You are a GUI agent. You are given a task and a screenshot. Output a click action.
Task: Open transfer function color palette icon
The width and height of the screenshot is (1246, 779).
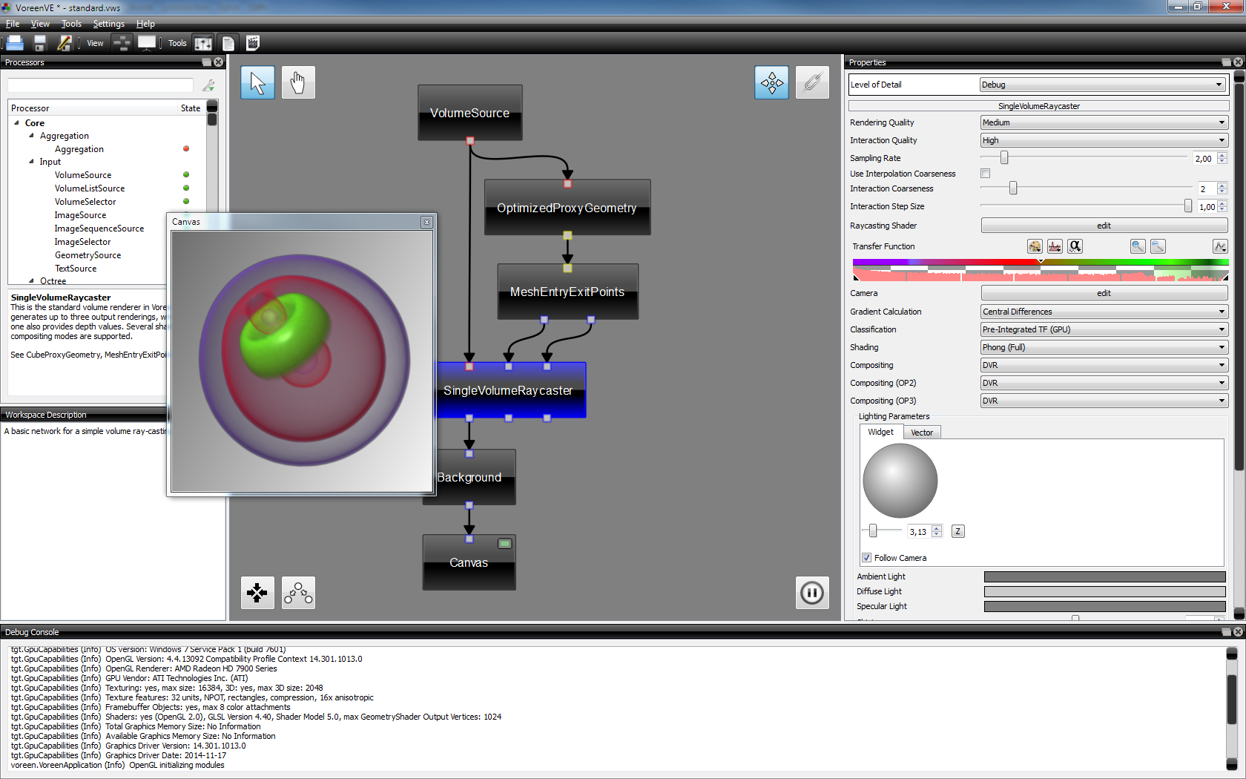coord(1035,246)
